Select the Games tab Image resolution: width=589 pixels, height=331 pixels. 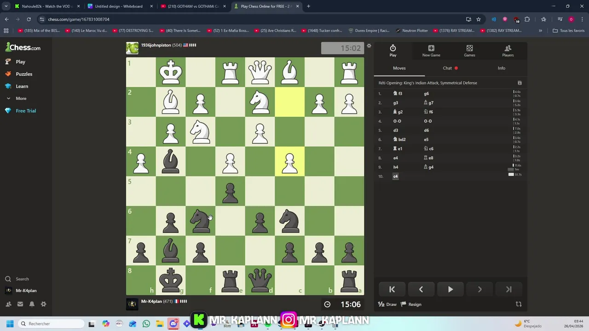pyautogui.click(x=469, y=51)
